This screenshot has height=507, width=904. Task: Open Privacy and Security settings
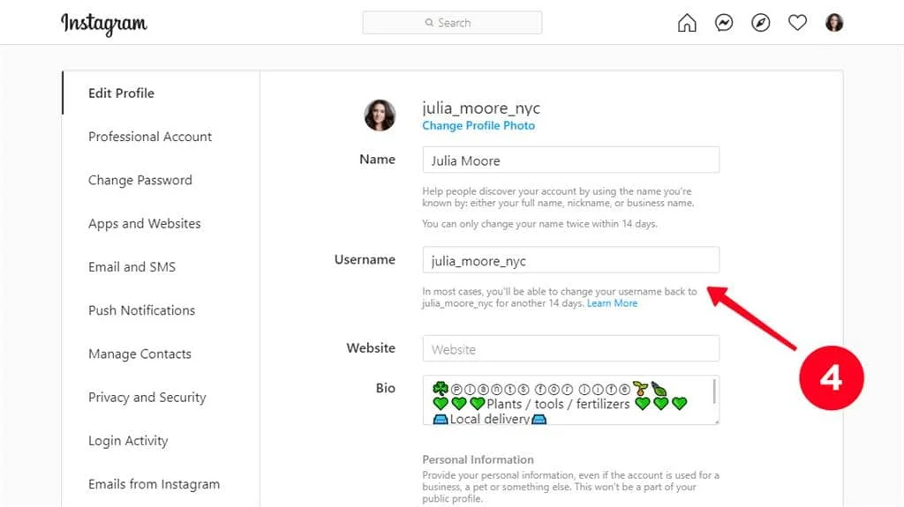(x=147, y=397)
